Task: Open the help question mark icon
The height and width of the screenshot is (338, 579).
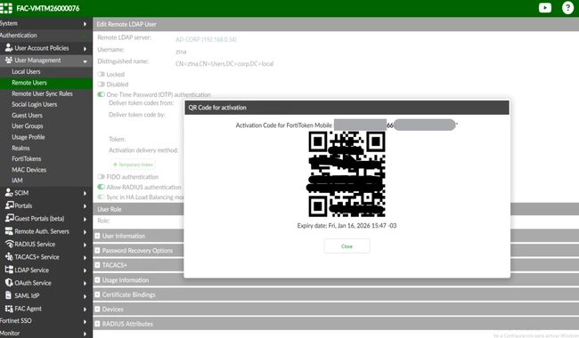Action: coord(567,8)
